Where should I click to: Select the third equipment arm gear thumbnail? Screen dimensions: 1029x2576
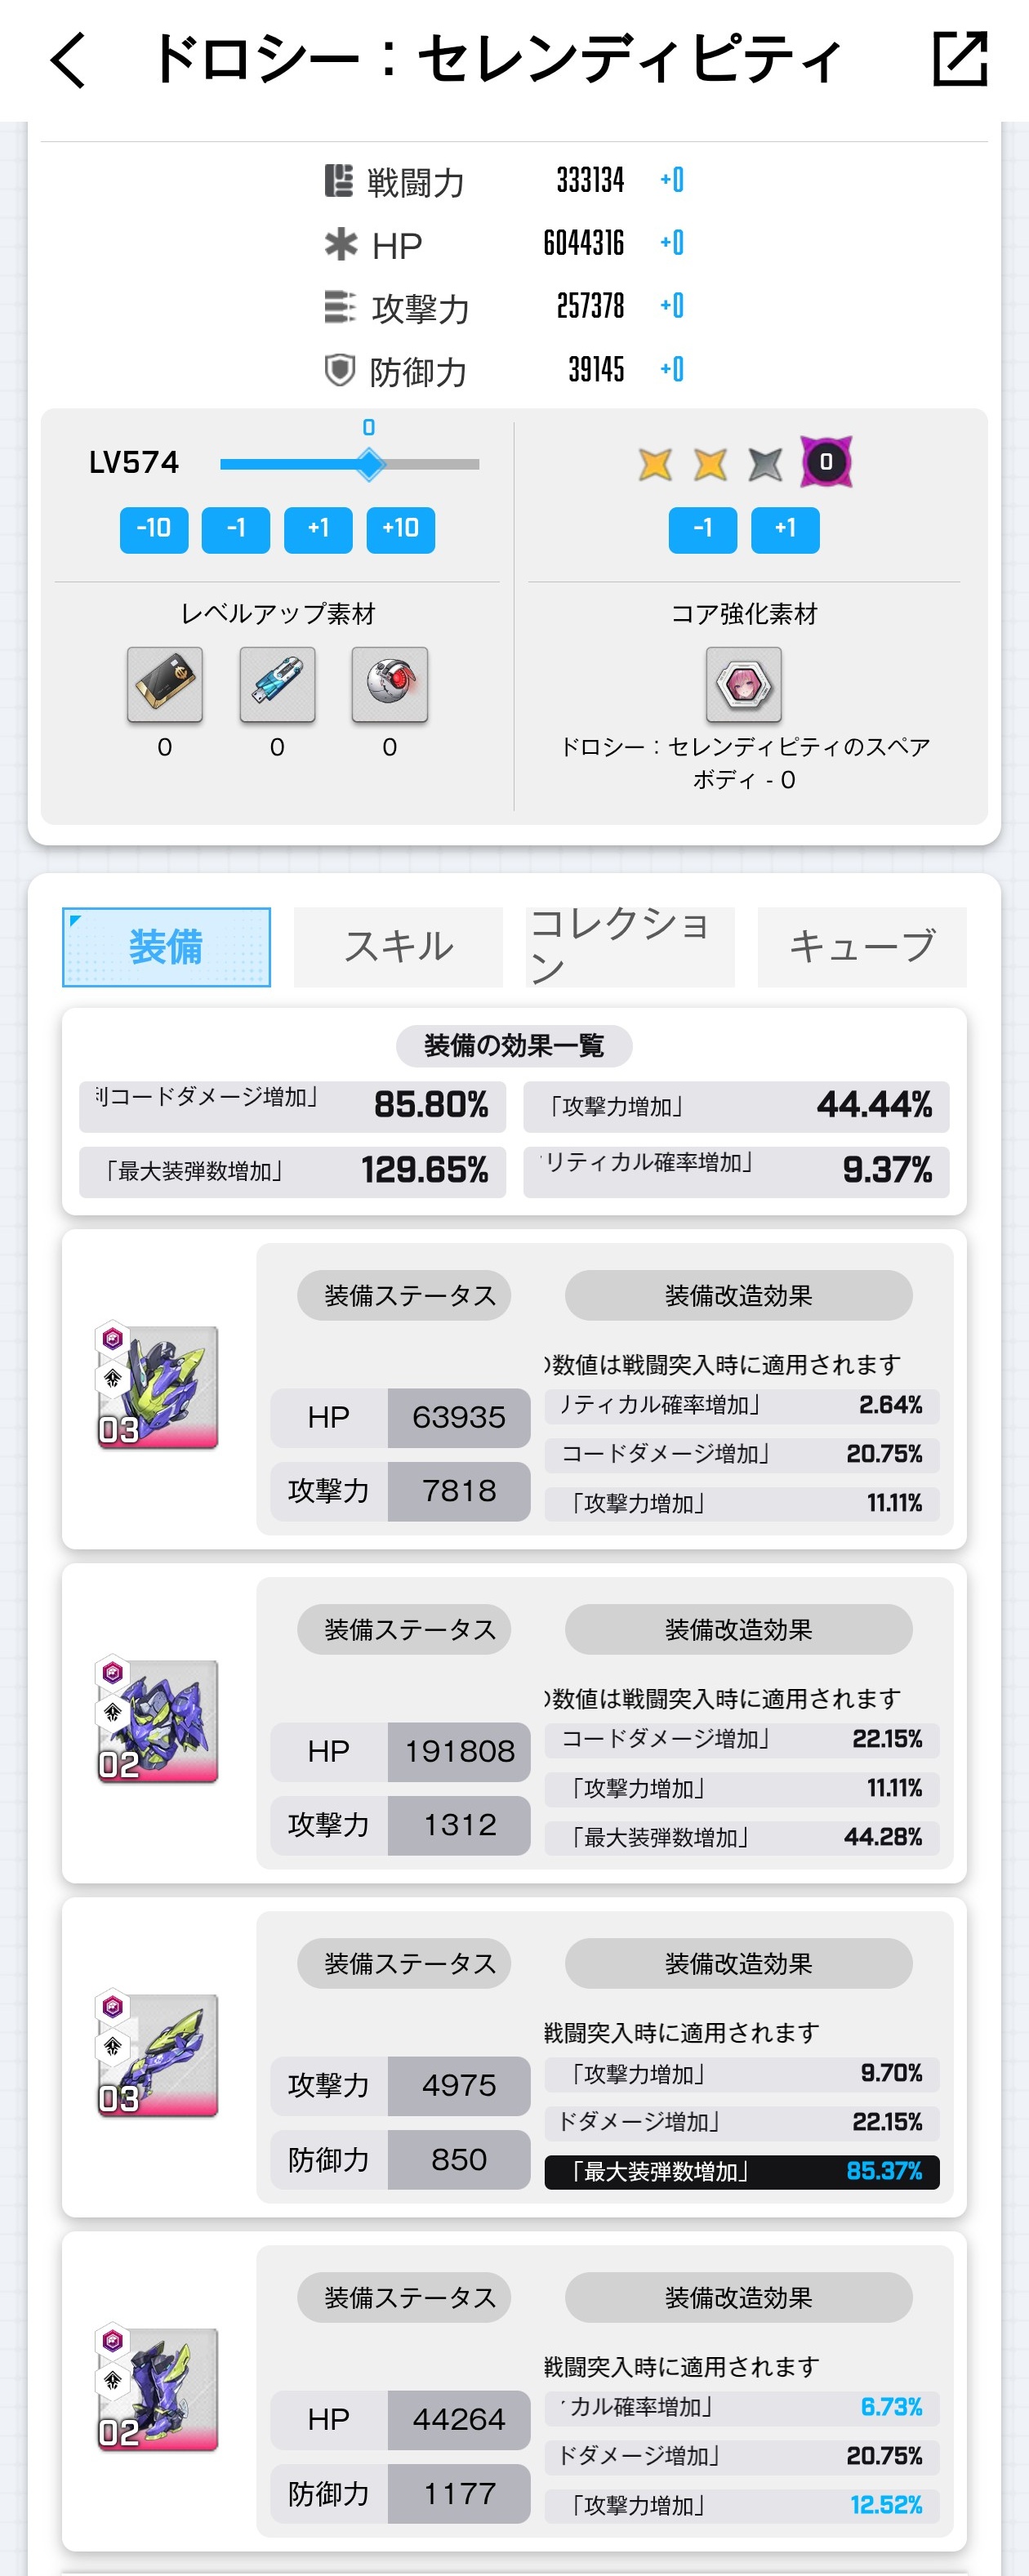(x=158, y=2055)
